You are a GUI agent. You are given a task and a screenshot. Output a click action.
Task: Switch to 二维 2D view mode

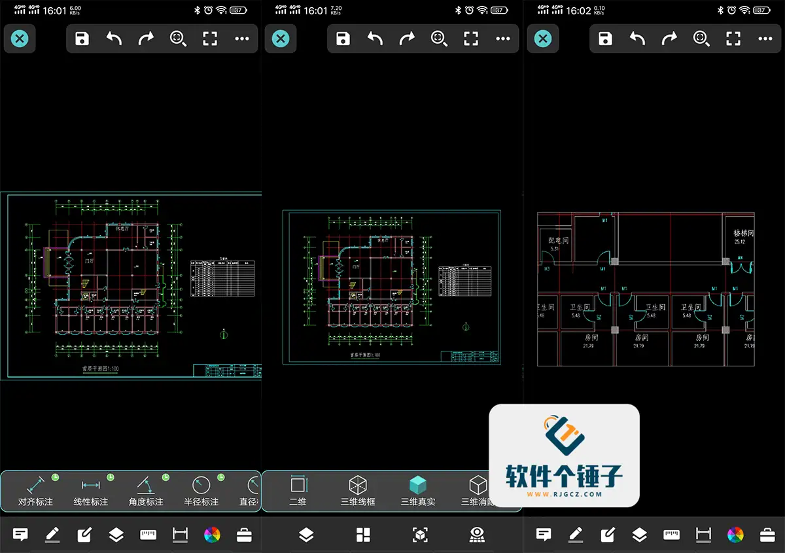298,491
